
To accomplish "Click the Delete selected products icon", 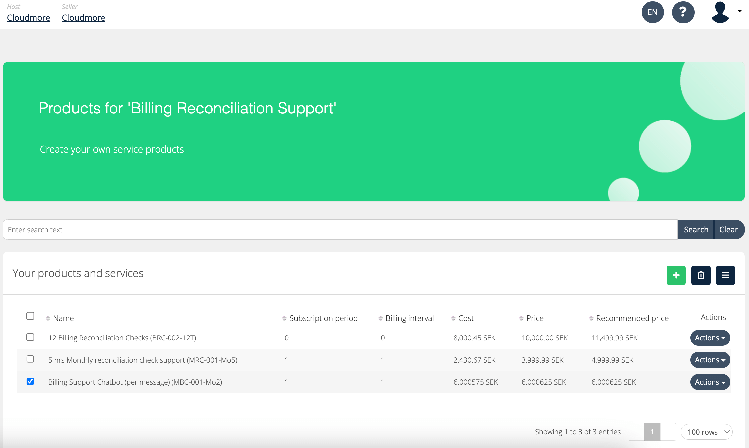I will point(701,275).
